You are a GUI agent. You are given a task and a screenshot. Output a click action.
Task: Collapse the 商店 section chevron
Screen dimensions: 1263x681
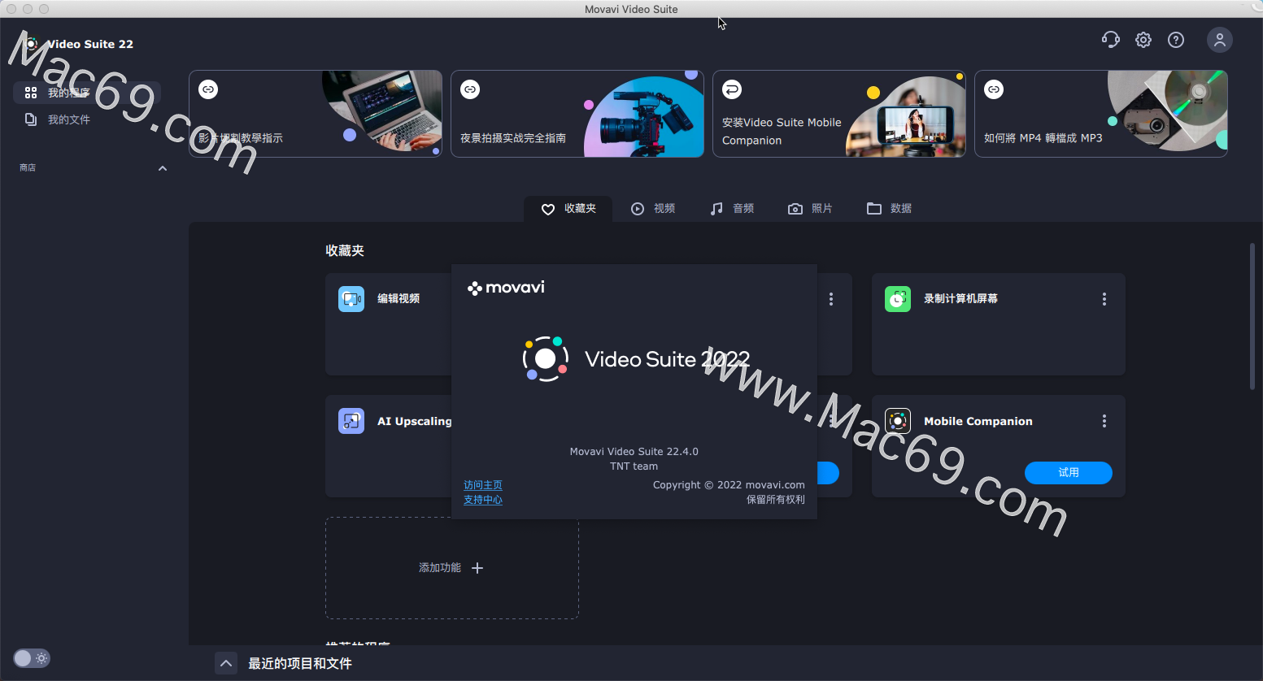click(x=162, y=167)
